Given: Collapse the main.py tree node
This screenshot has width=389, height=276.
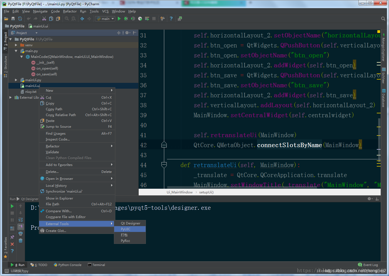Looking at the screenshot, I should [16, 51].
